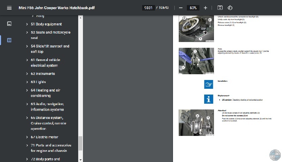Click the current page number field
The width and height of the screenshot is (282, 162).
[148, 8]
